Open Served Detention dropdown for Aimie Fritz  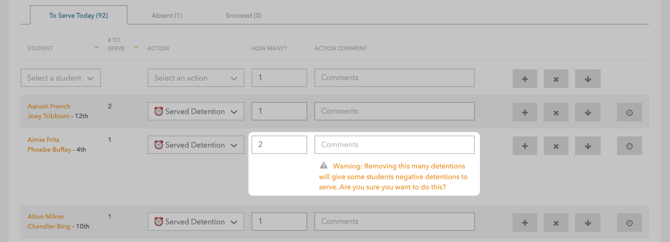tap(196, 145)
